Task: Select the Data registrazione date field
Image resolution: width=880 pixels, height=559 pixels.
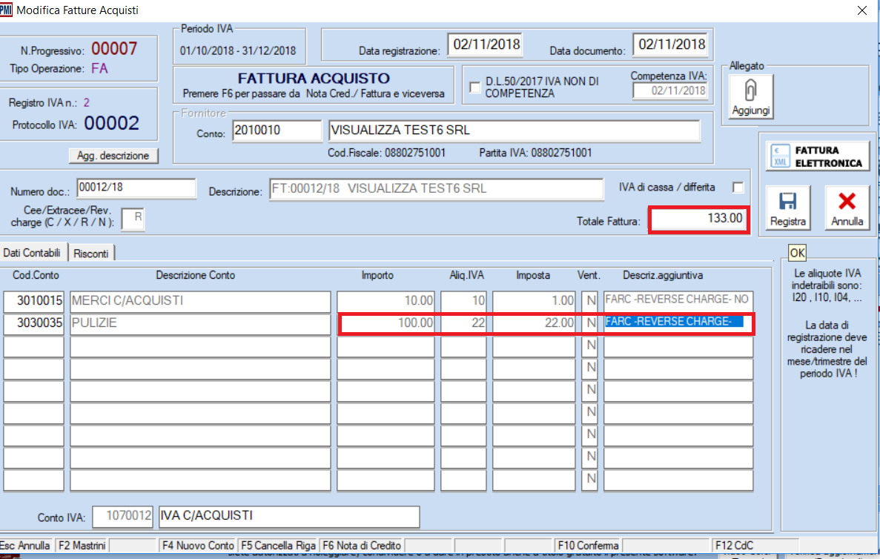Action: coord(486,44)
